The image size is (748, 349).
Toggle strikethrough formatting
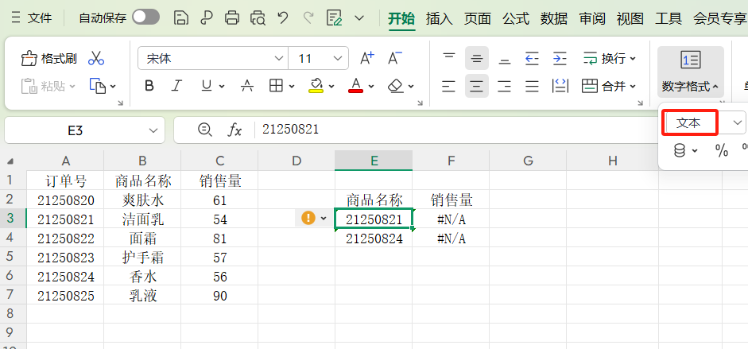(x=247, y=87)
